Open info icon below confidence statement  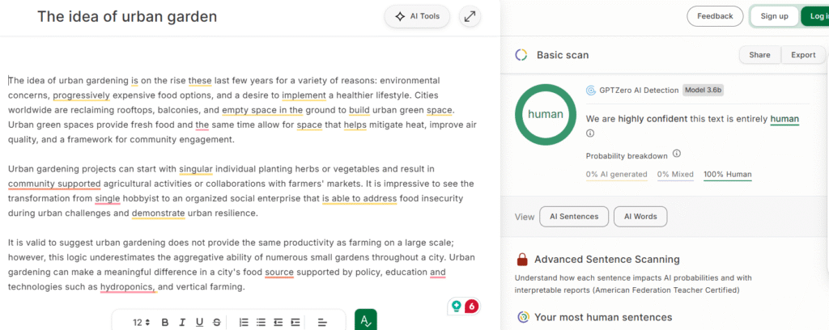[590, 133]
